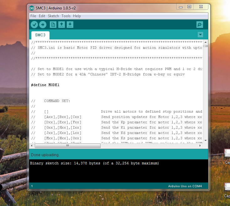Save the sketch with down-arrow icon

point(70,24)
